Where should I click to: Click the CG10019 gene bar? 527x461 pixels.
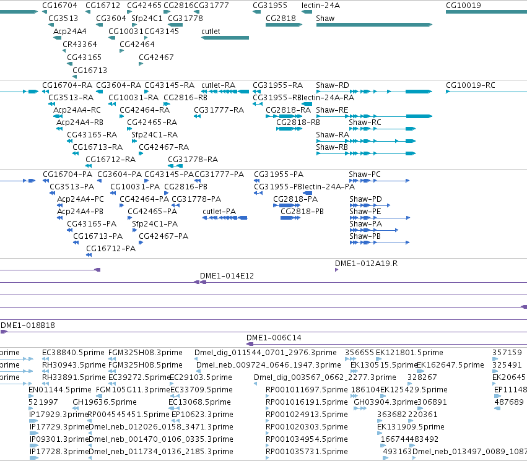click(486, 12)
